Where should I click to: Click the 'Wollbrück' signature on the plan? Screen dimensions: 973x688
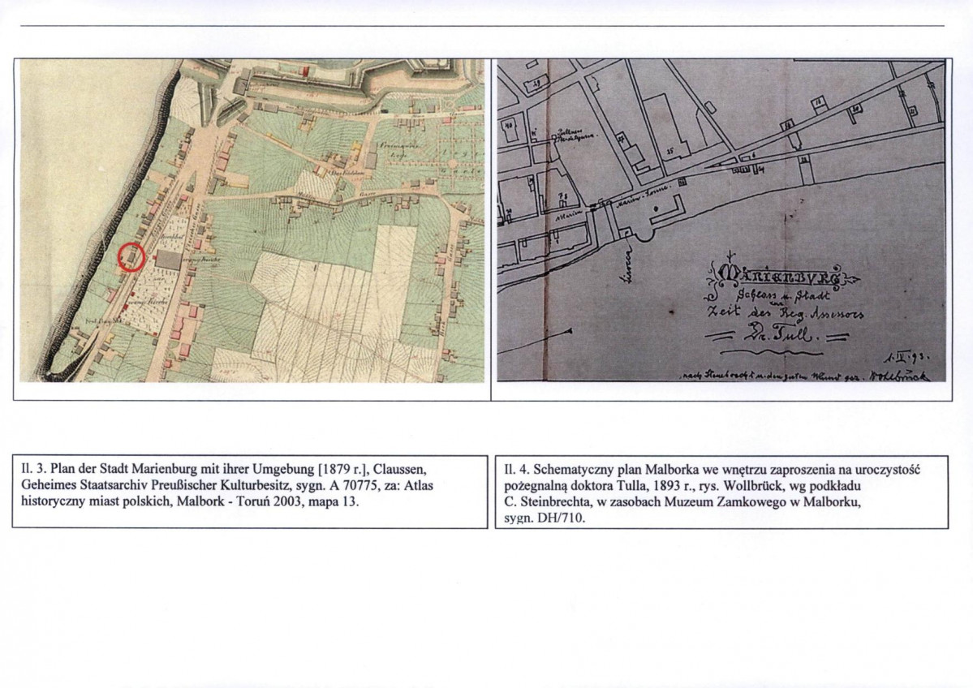[x=899, y=374]
